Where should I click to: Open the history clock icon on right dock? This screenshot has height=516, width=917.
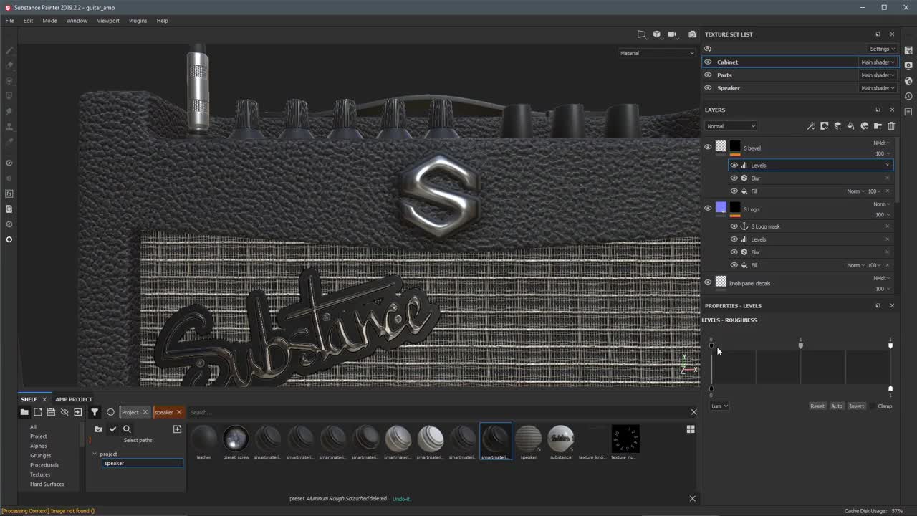[908, 96]
